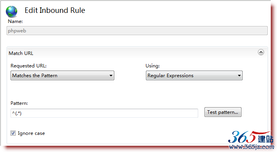The width and height of the screenshot is (277, 152).
Task: Collapse the Match URL section with the chevron
Action: (261, 52)
